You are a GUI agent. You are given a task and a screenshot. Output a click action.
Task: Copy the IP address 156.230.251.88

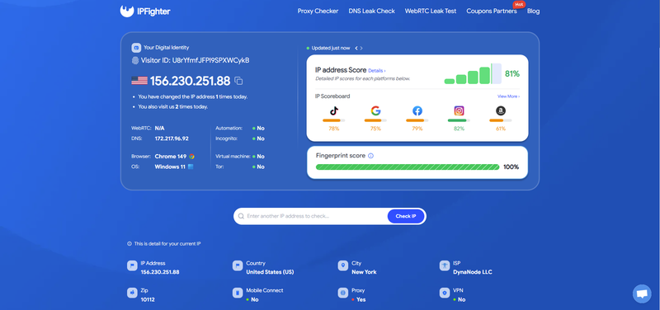(x=238, y=81)
